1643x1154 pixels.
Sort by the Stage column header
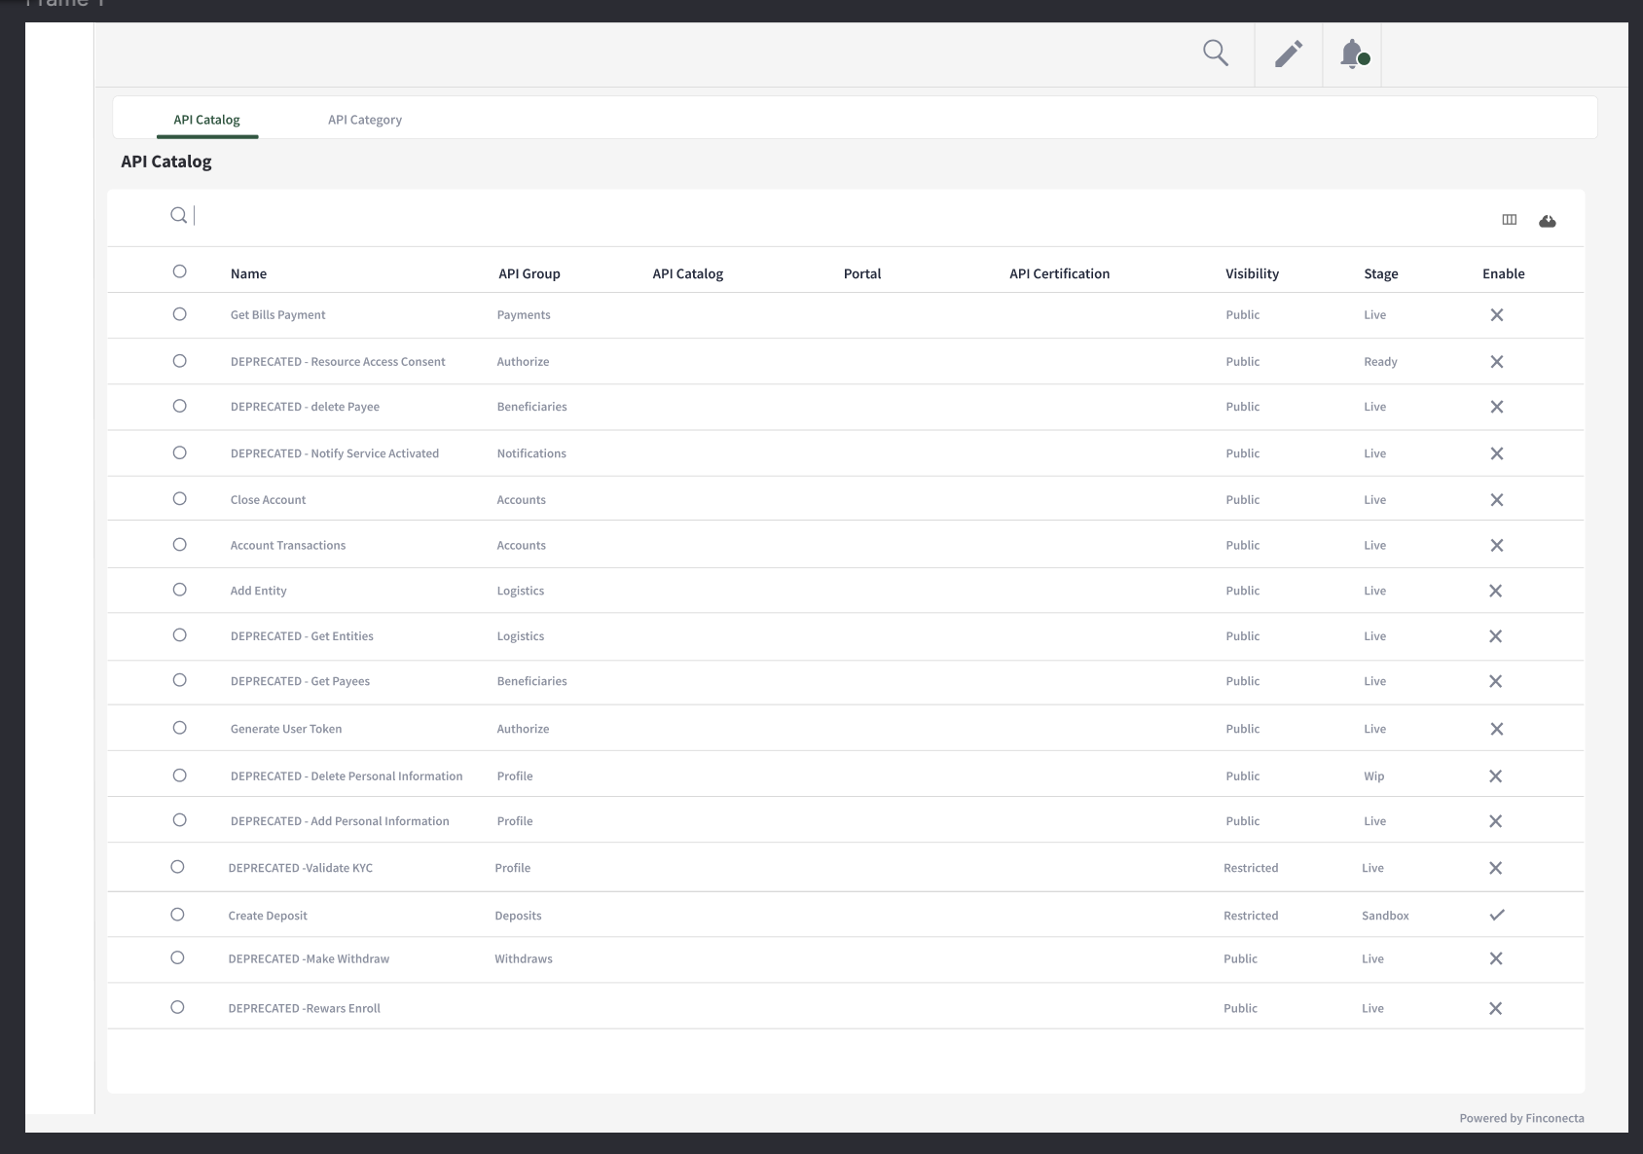point(1381,273)
